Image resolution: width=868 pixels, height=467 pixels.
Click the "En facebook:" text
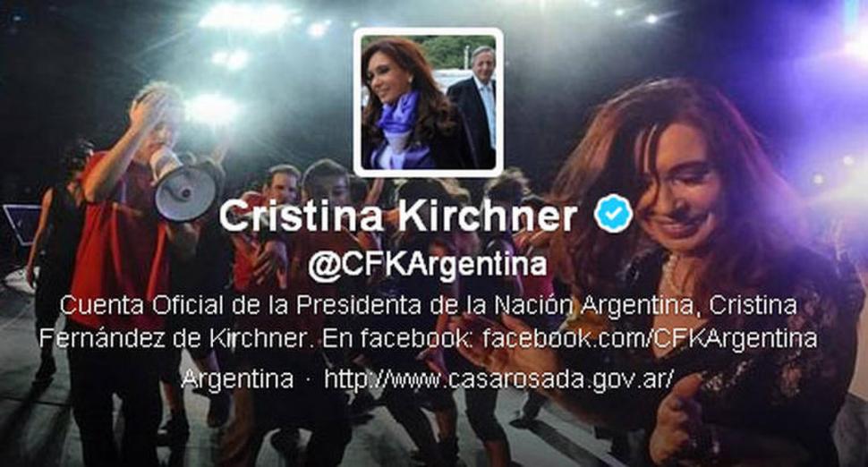tap(397, 338)
